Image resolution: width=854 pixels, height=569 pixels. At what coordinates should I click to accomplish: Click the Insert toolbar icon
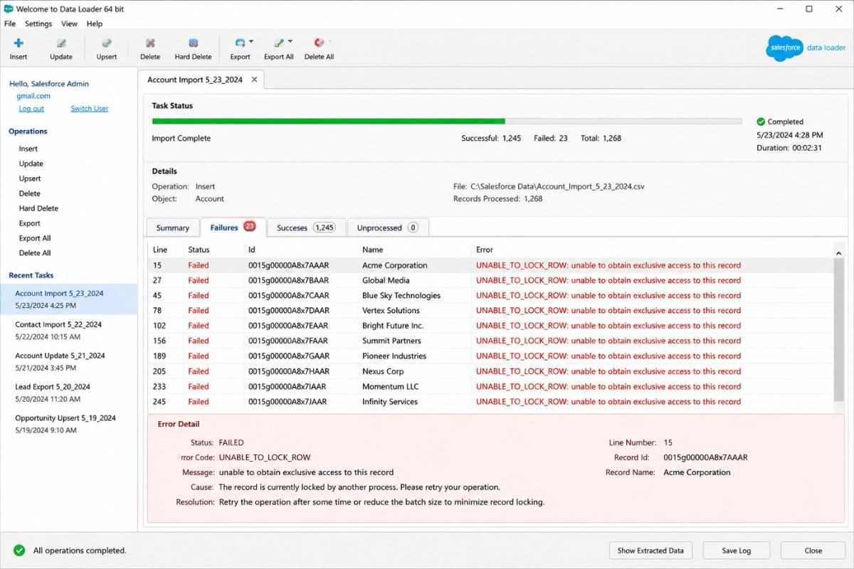[19, 43]
